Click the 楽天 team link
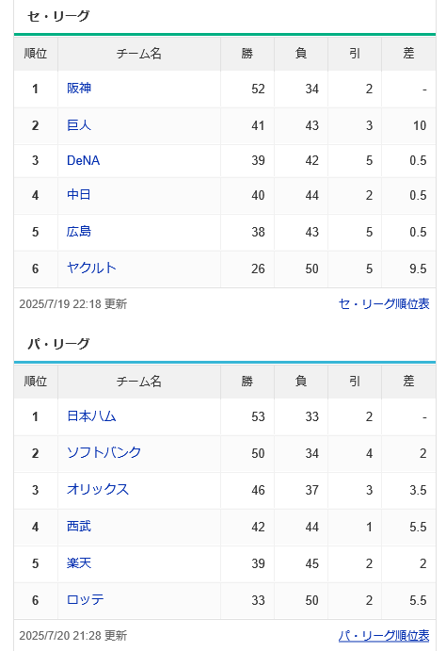The image size is (446, 651). pos(79,563)
